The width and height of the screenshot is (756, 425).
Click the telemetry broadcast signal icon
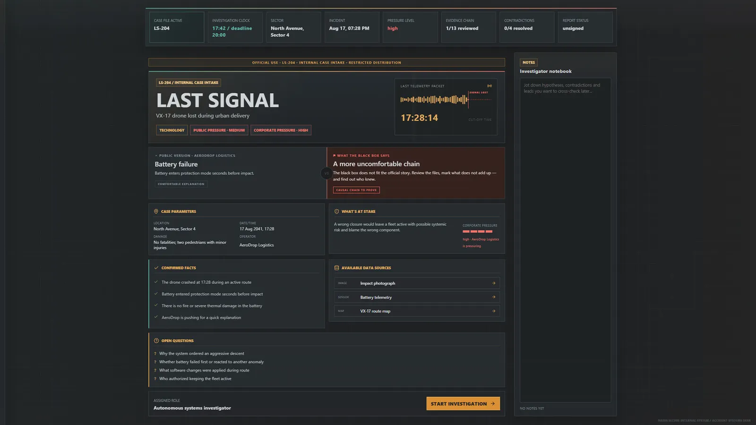490,86
